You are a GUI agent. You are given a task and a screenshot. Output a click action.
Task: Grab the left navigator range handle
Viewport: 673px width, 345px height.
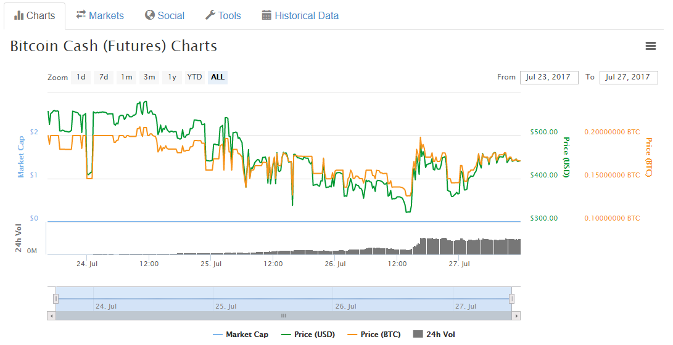point(56,299)
